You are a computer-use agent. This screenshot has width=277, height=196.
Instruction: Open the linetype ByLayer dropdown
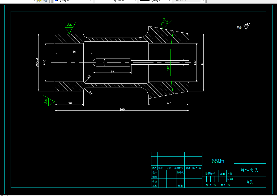tap(116, 1)
